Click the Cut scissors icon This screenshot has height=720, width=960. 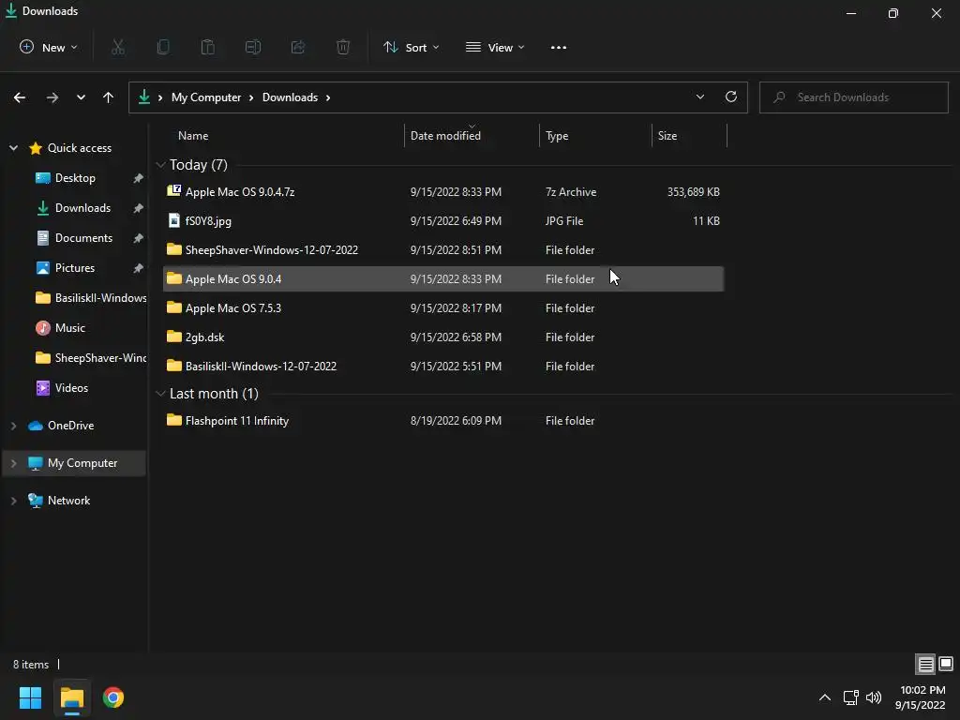click(118, 47)
